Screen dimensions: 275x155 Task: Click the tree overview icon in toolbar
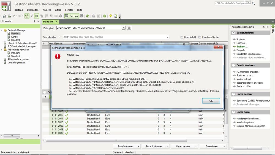[x=27, y=16]
